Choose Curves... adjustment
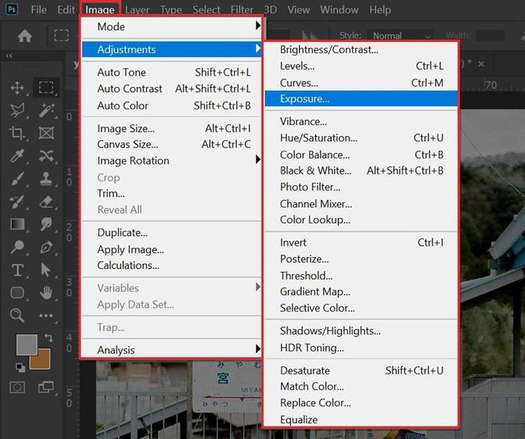Image resolution: width=525 pixels, height=439 pixels. (x=361, y=82)
